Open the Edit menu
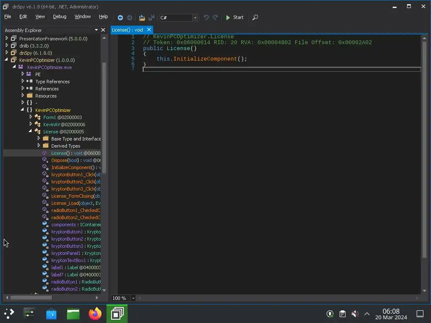The height and width of the screenshot is (323, 431). (x=23, y=16)
